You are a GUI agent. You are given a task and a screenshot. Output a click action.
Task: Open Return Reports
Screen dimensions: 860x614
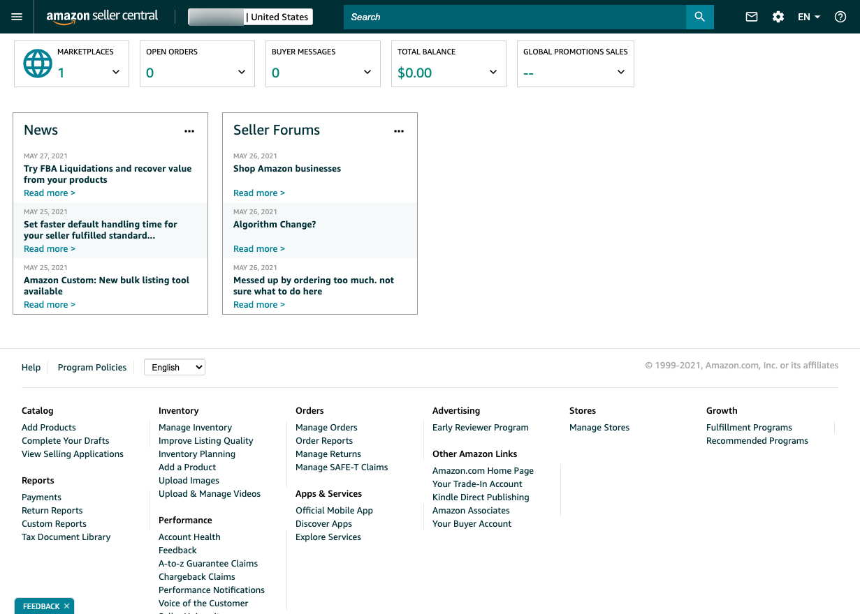tap(52, 510)
